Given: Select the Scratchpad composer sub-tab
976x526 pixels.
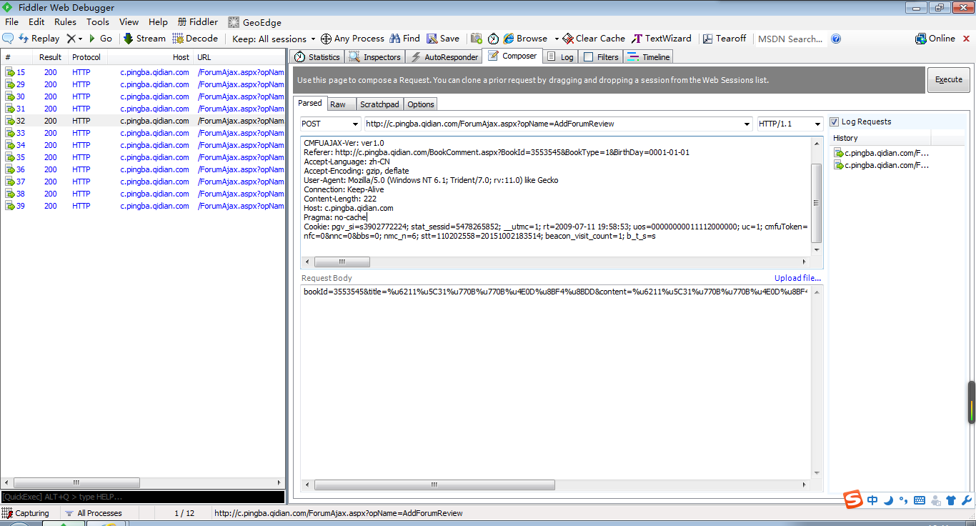Looking at the screenshot, I should coord(379,104).
